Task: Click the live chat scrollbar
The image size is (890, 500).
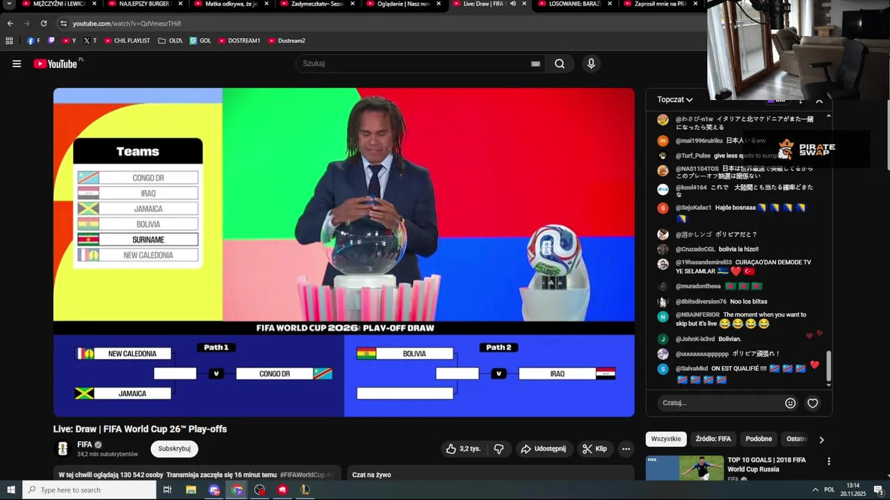Action: (828, 367)
